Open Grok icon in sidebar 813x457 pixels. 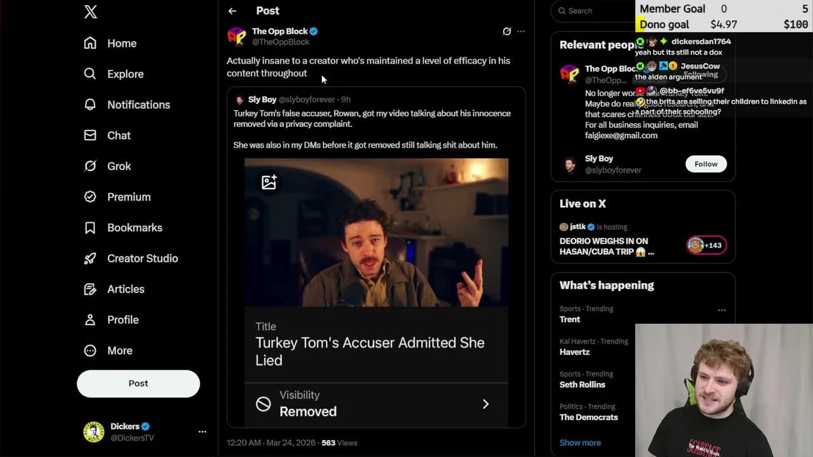pyautogui.click(x=90, y=166)
